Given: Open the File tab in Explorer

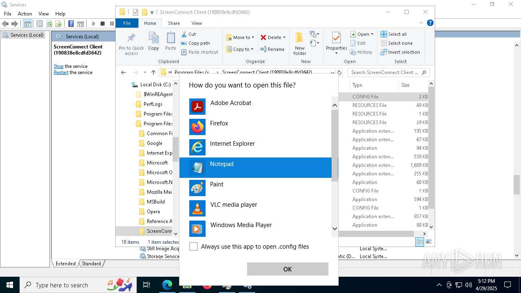Looking at the screenshot, I should pyautogui.click(x=127, y=23).
